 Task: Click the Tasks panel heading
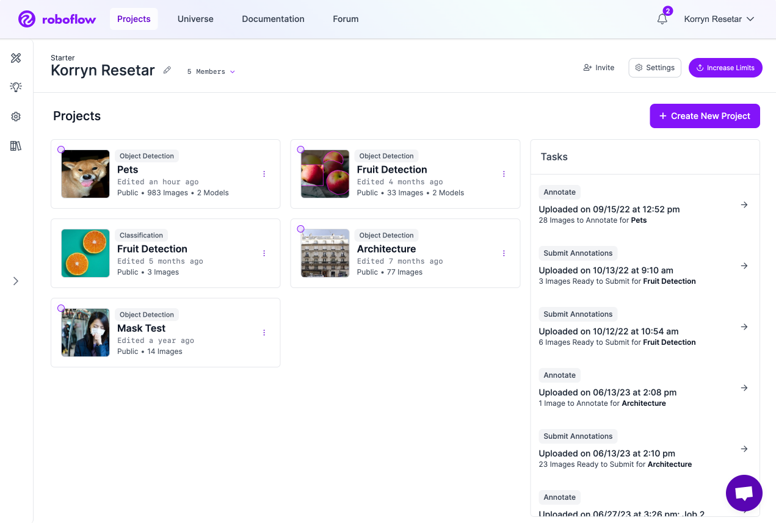[554, 157]
